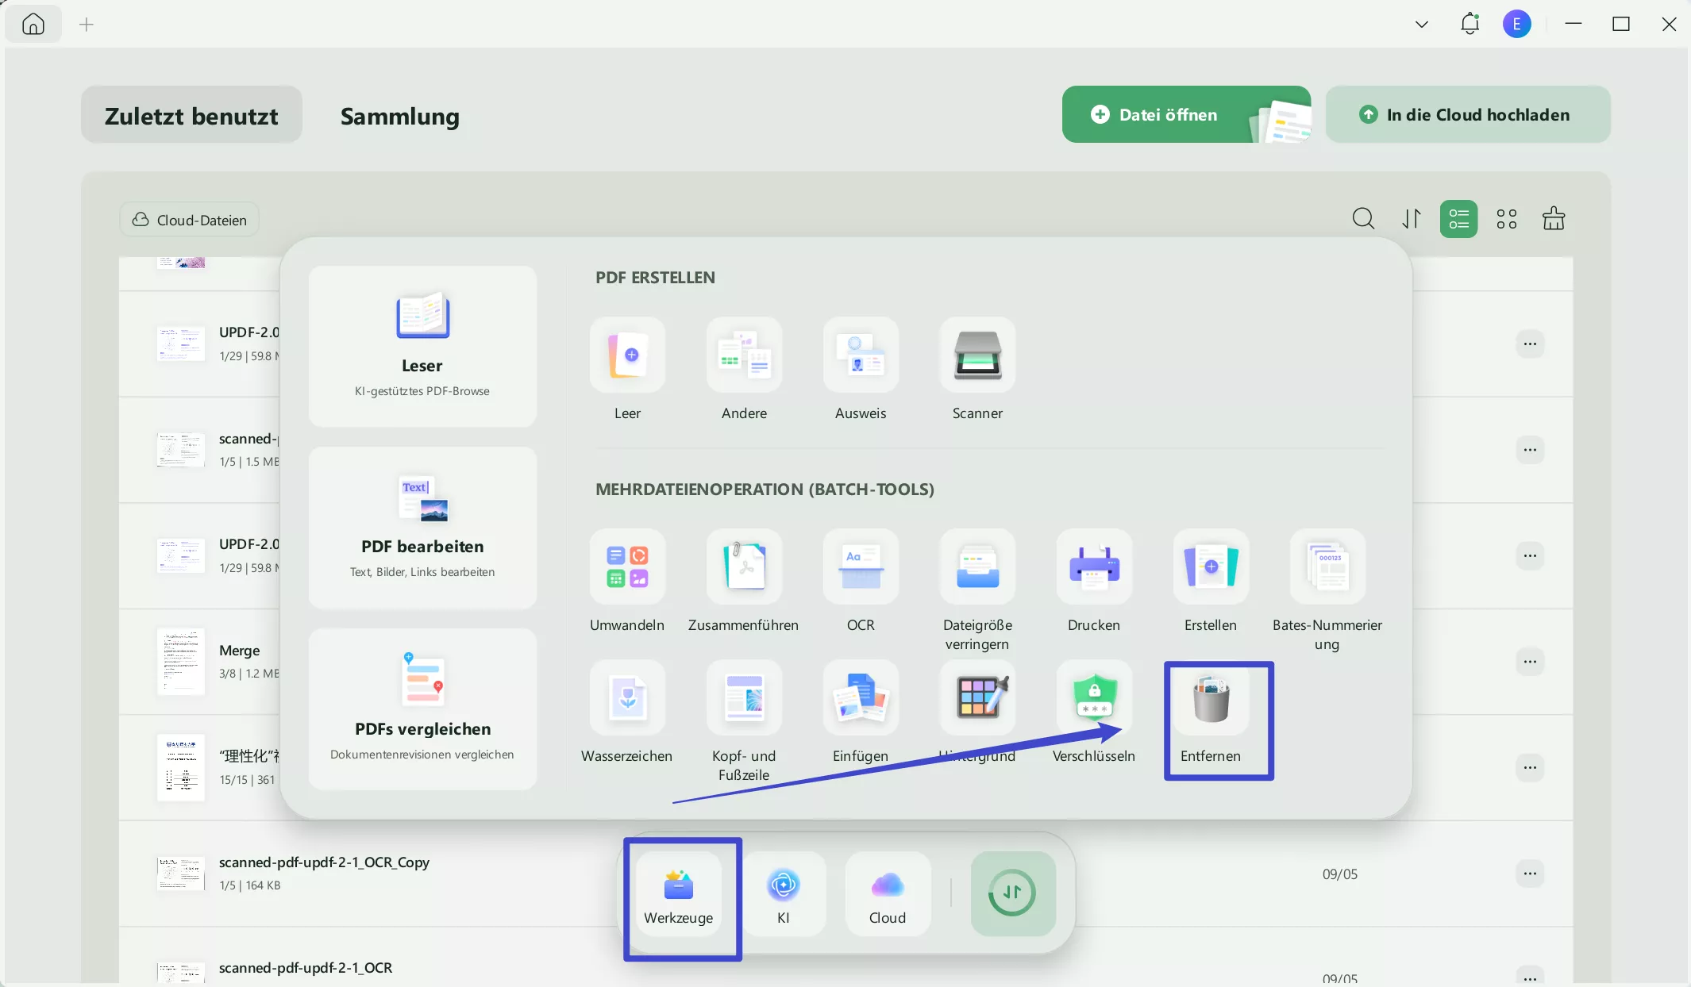
Task: Open the Wasserzeichen tool
Action: coord(627,699)
